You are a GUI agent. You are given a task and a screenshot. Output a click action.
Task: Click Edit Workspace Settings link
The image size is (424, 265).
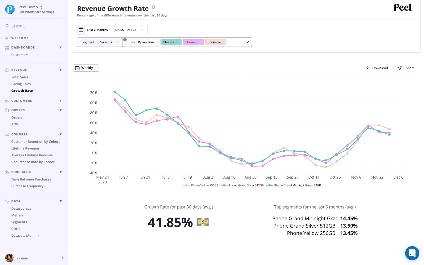(x=36, y=12)
